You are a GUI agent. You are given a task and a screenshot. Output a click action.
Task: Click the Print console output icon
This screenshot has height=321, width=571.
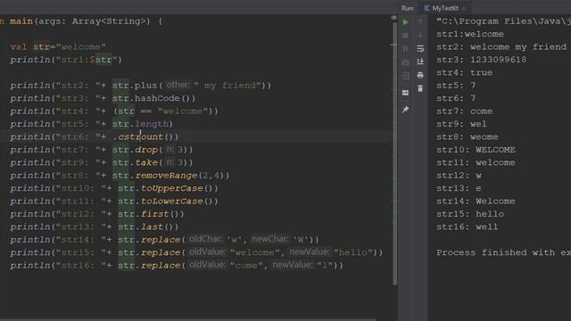pyautogui.click(x=420, y=75)
